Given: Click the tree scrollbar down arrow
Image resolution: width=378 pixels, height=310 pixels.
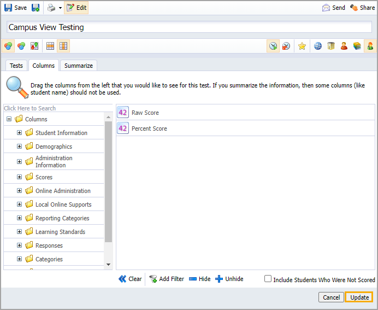Looking at the screenshot, I should tap(109, 265).
